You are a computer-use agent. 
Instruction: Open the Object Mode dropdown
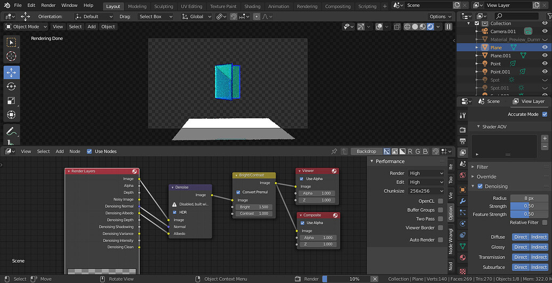click(x=26, y=27)
